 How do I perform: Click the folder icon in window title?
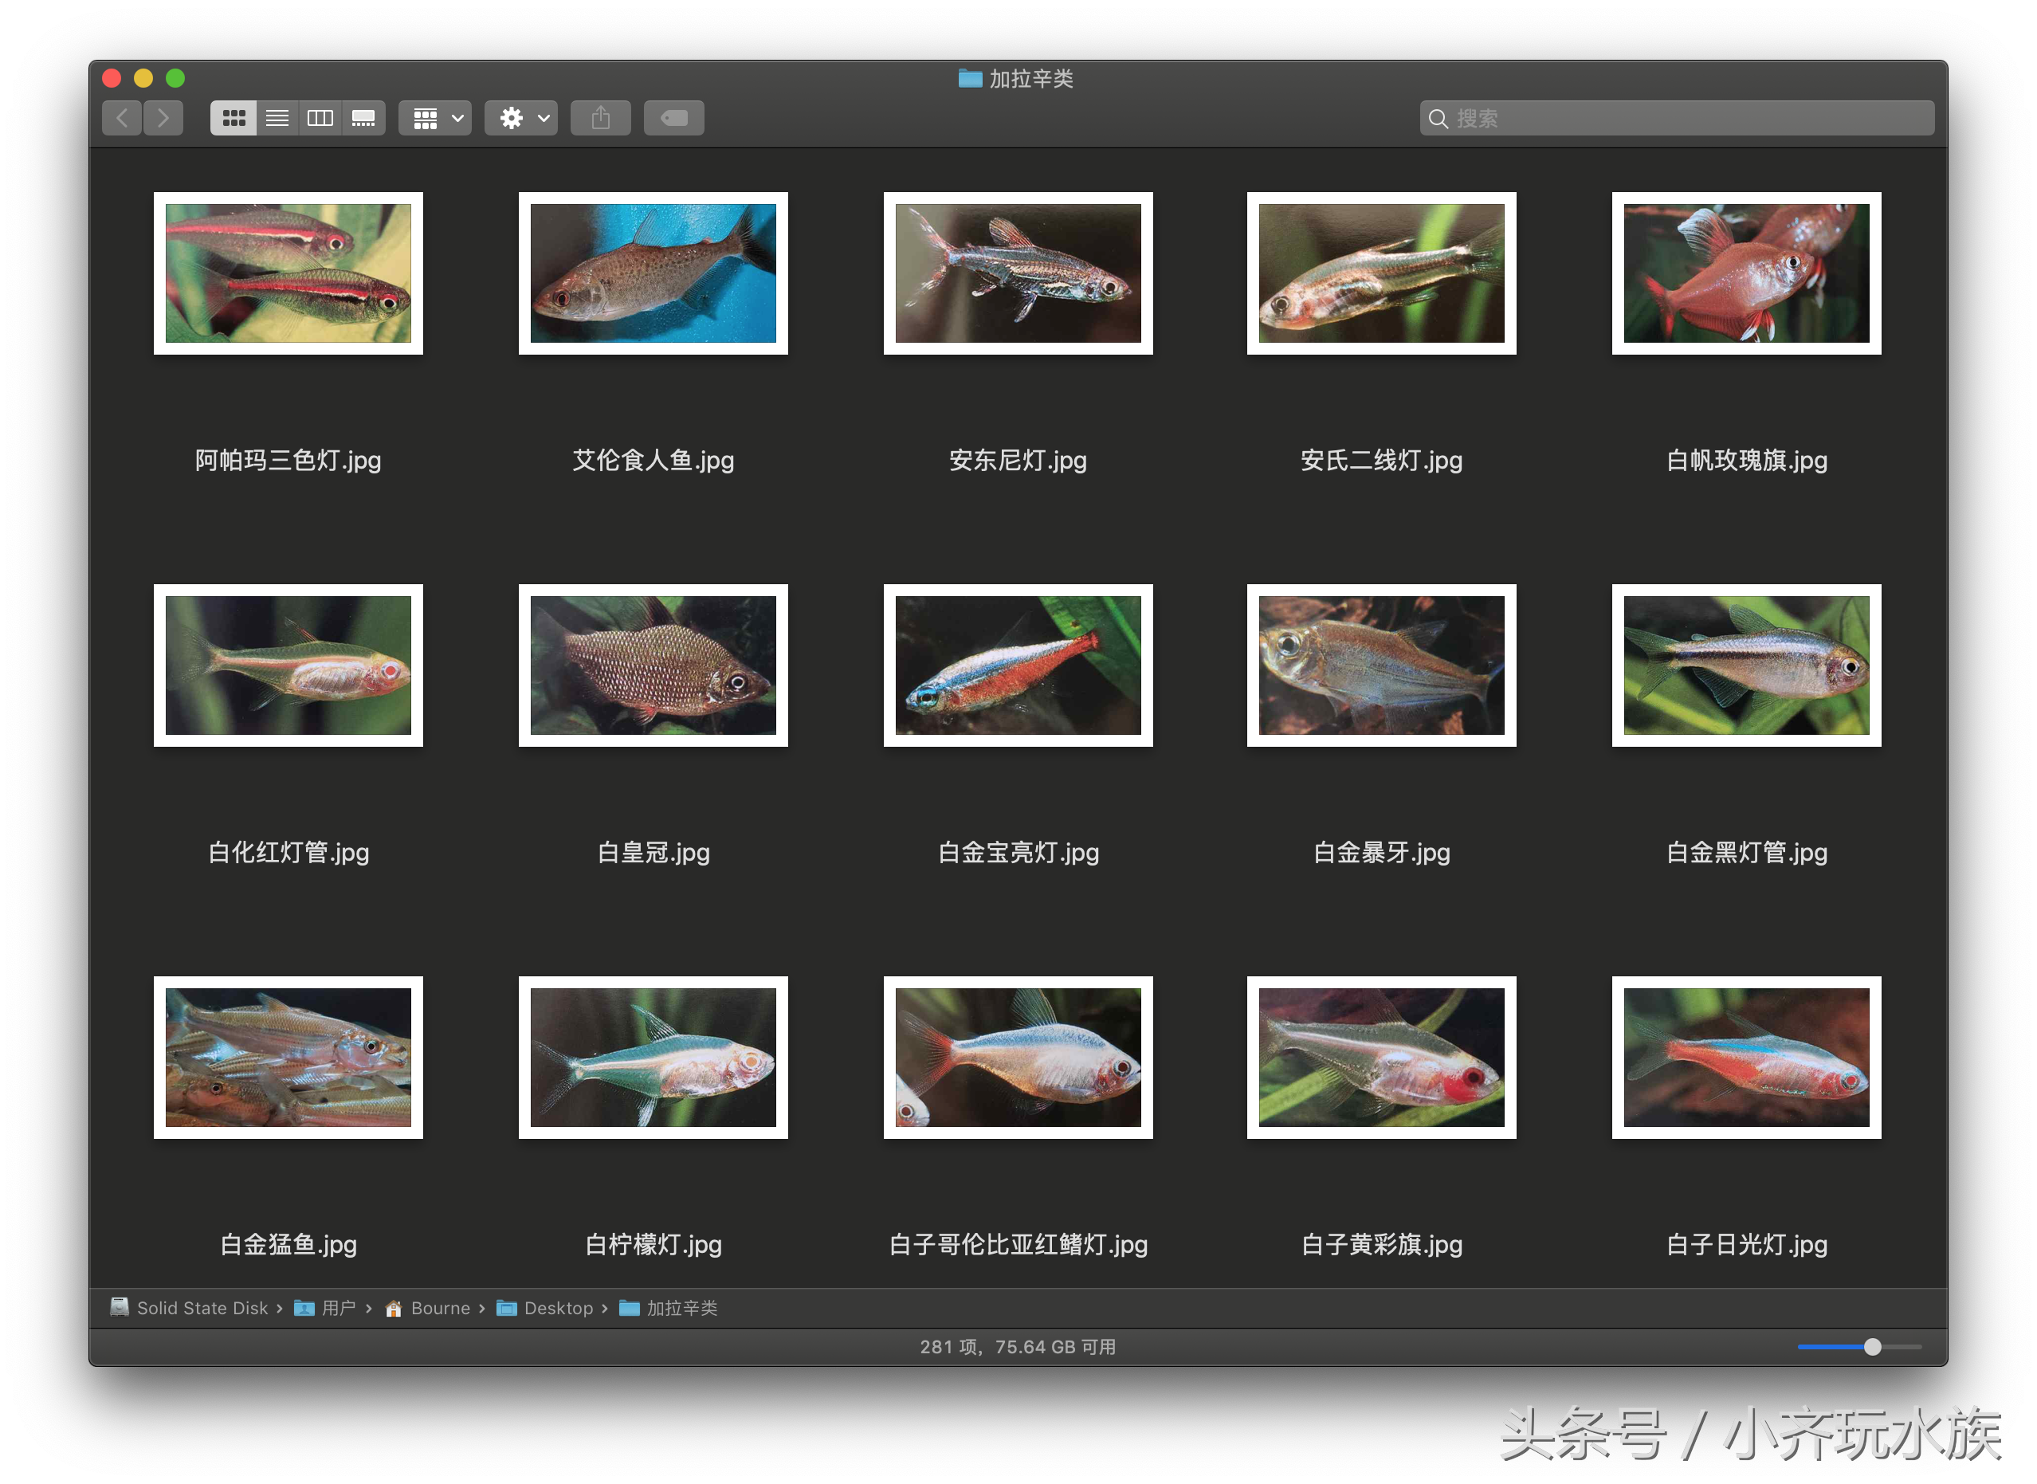coord(970,78)
